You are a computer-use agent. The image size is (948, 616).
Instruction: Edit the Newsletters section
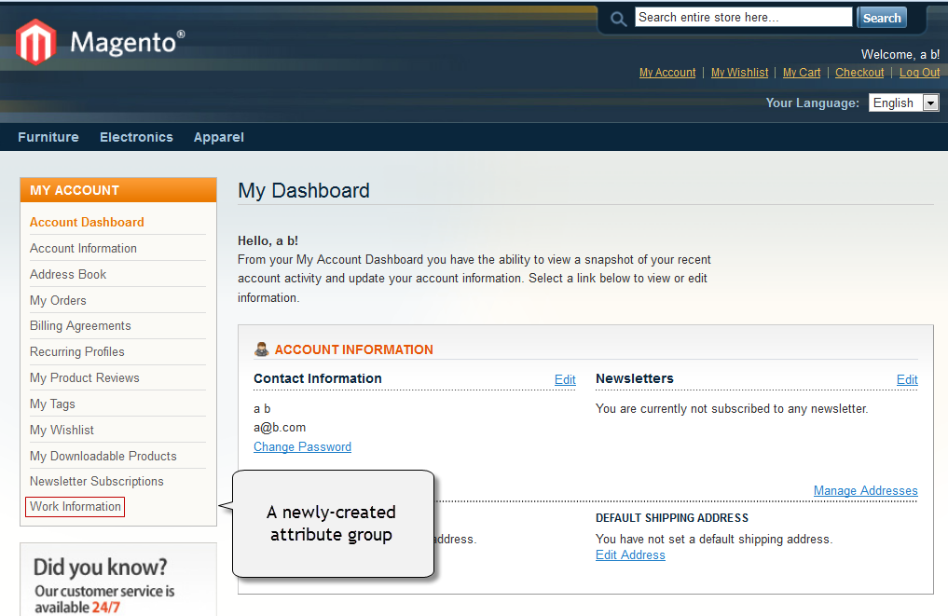tap(907, 379)
